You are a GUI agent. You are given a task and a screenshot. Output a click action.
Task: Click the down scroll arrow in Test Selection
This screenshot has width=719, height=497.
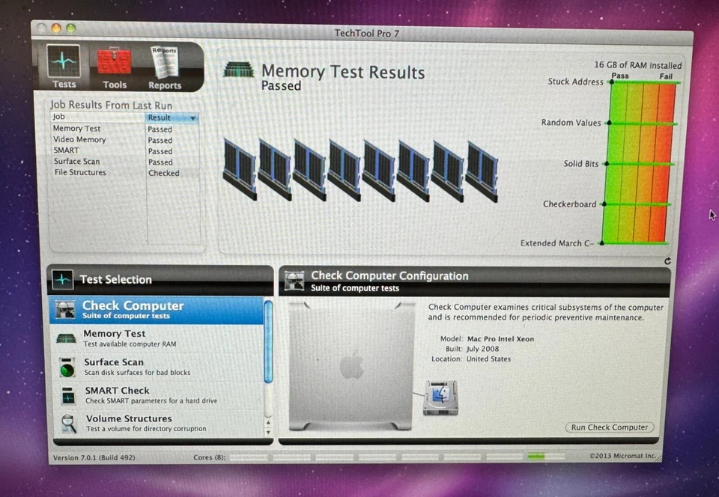point(268,433)
